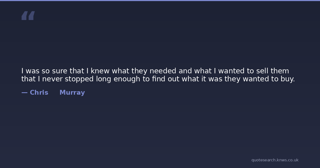Screen dimensions: 320x168
Task: Select the word "find" in the quote
Action: (x=159, y=79)
